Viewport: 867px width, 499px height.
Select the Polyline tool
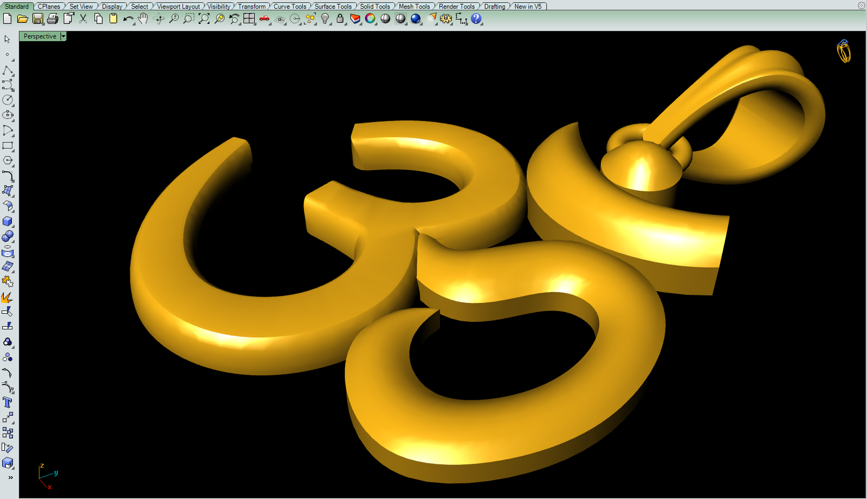coord(8,70)
